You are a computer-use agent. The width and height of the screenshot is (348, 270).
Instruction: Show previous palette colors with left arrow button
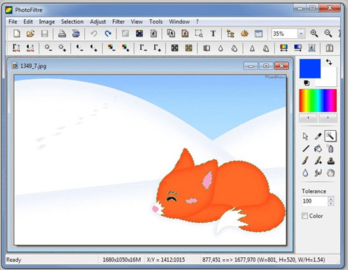(308, 118)
